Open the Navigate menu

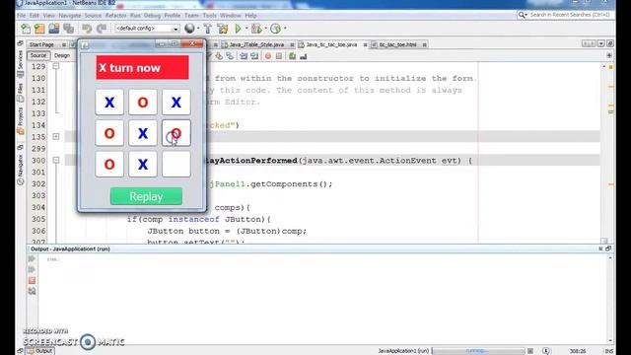tap(70, 16)
